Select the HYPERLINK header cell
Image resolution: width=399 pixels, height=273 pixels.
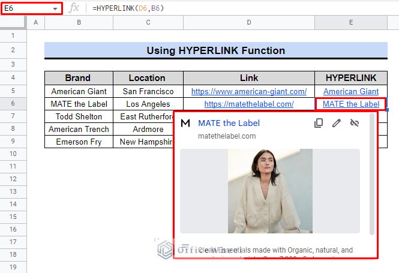click(351, 78)
